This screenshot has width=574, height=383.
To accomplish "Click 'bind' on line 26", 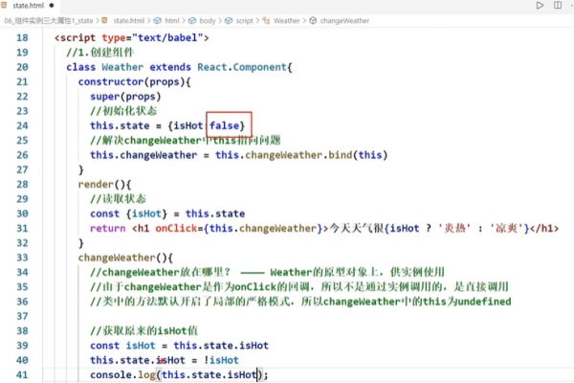I will tap(340, 155).
